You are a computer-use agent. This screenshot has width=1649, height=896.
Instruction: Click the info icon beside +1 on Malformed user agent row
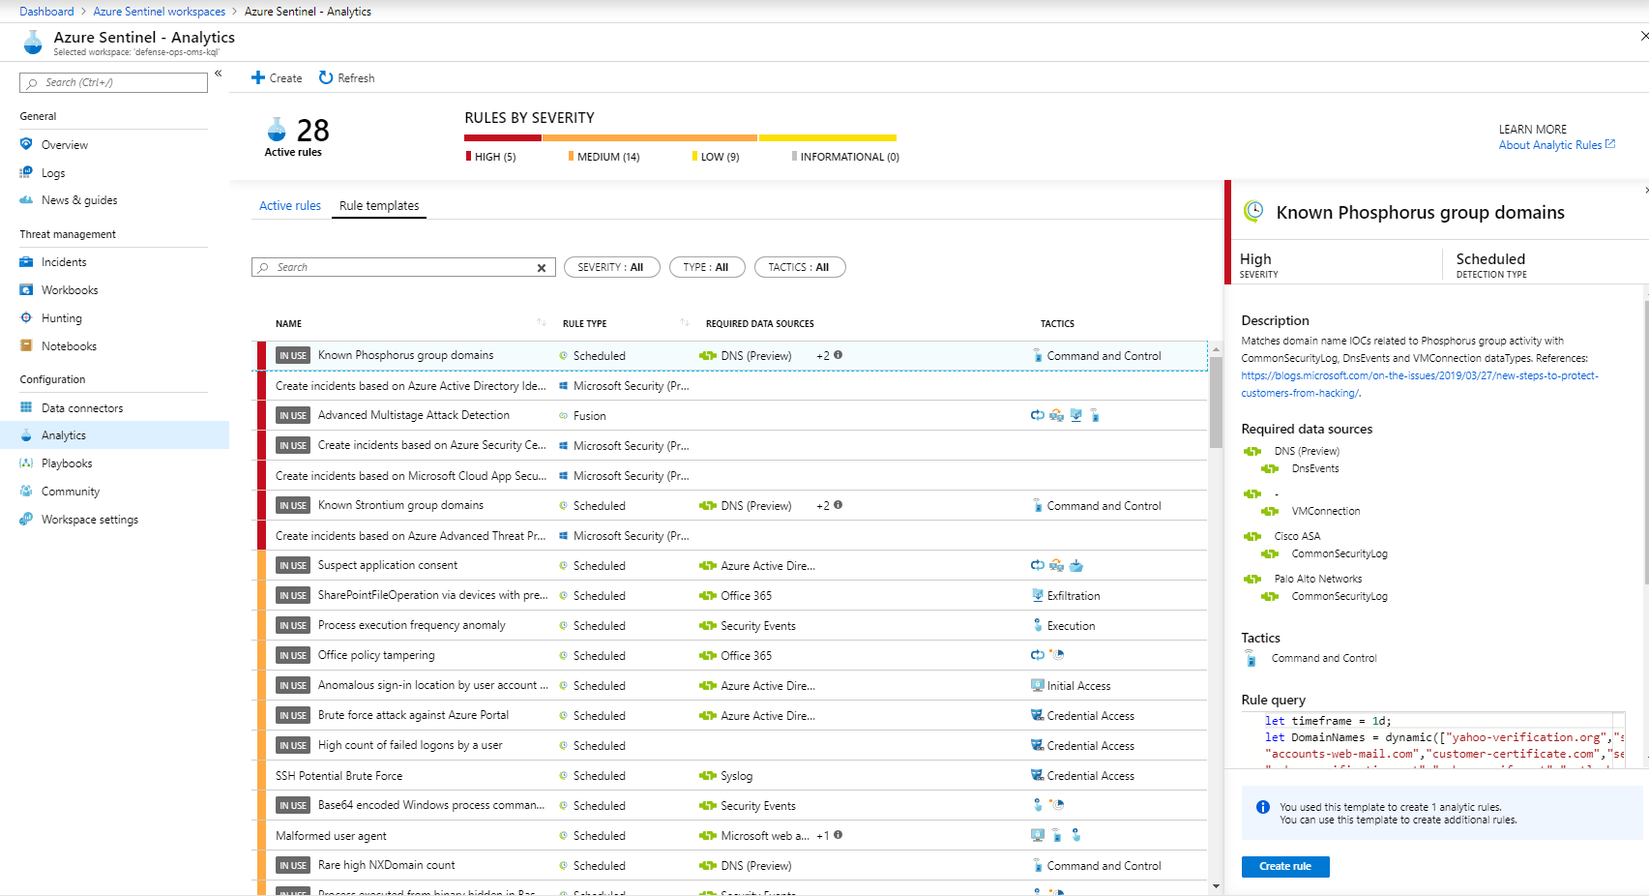[x=838, y=835]
